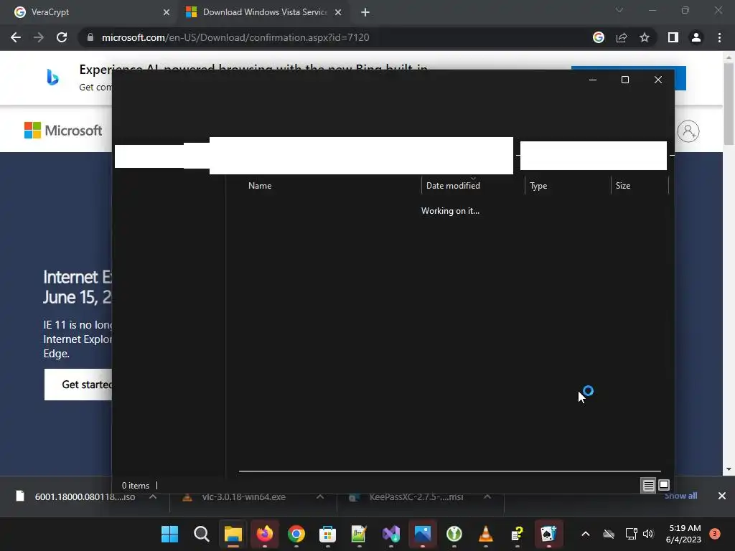The width and height of the screenshot is (735, 551).
Task: Close the Chrome downloads bar
Action: click(722, 496)
